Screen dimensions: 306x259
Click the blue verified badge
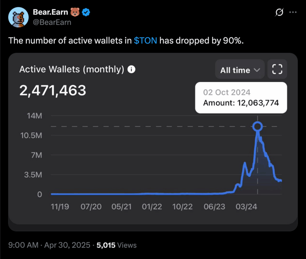click(x=86, y=13)
